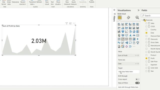Select the Clustered bar chart visual
Viewport: 160px width, 90px height.
[x=126, y=24]
